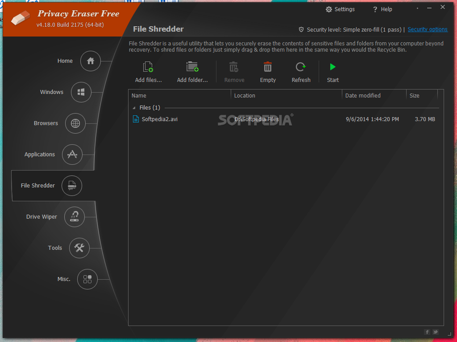457x342 pixels.
Task: Select the Home sidebar label
Action: coord(65,61)
